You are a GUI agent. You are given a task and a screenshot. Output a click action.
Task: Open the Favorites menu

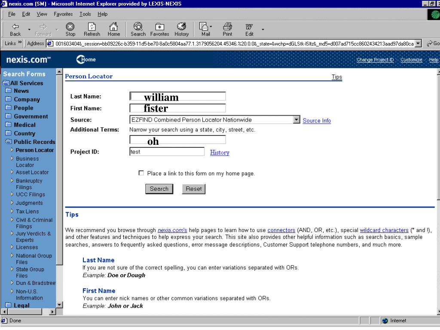[x=63, y=14]
